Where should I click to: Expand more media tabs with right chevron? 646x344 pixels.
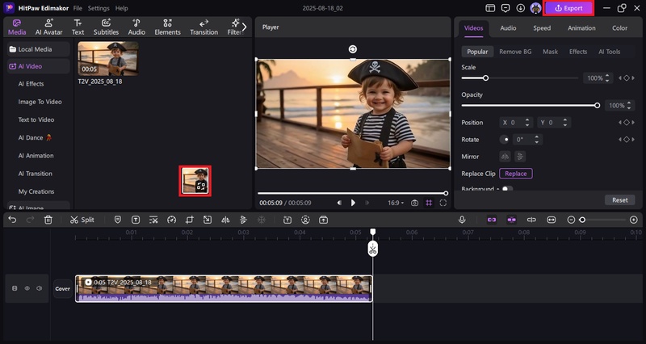click(245, 27)
